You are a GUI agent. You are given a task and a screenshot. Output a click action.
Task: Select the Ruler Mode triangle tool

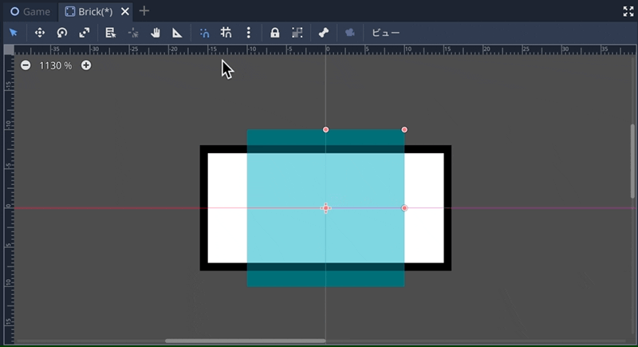click(x=177, y=33)
